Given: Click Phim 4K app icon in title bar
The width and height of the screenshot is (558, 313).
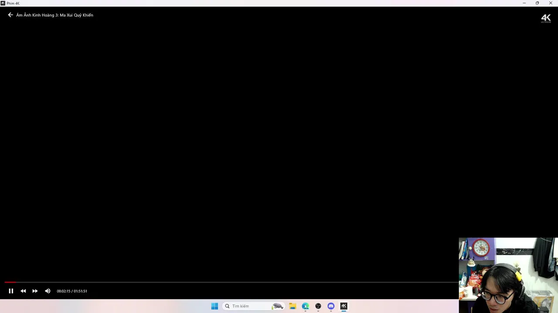Looking at the screenshot, I should click(3, 3).
